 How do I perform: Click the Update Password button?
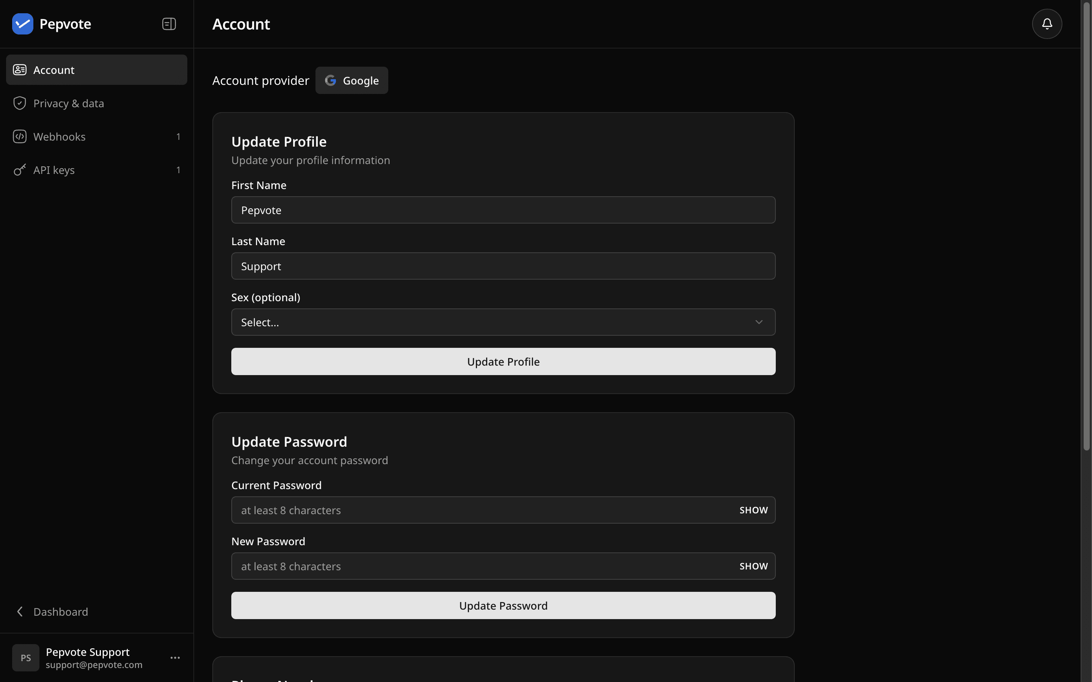pyautogui.click(x=503, y=605)
